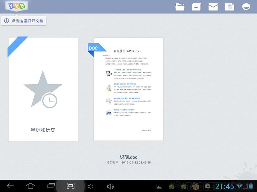Open the file browser folder icon

tap(180, 7)
